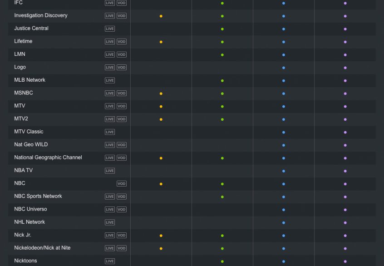Click the 'NBC Universo' channel name

coord(30,209)
